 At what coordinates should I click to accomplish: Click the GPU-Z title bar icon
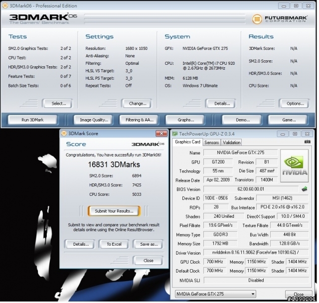[x=175, y=134]
